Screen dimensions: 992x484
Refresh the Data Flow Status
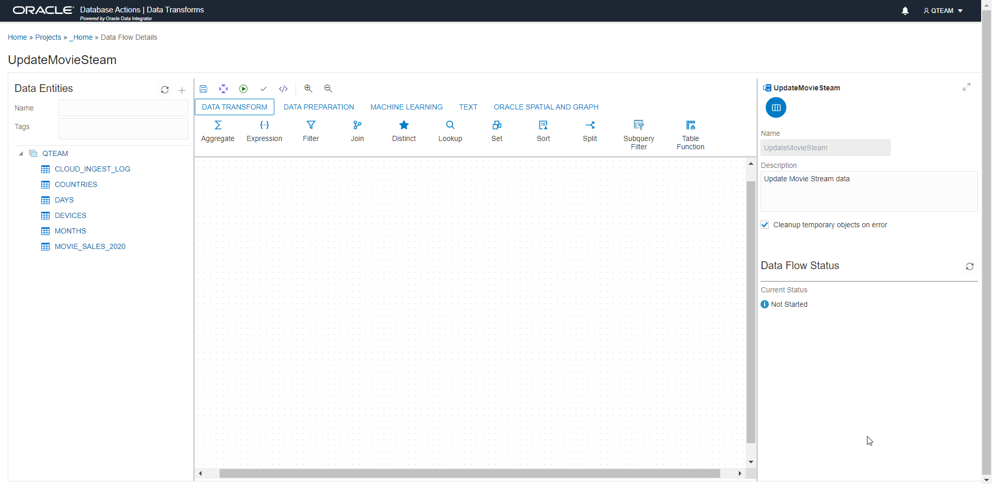click(x=970, y=267)
